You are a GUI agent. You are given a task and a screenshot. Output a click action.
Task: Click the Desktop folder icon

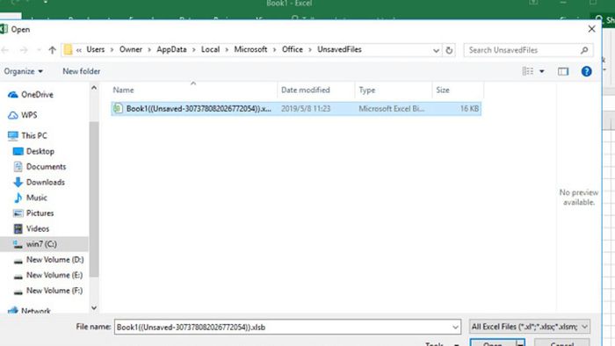(18, 151)
